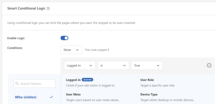Click the chevron arrow in the Show dropdown
This screenshot has height=104, width=216.
tap(77, 50)
